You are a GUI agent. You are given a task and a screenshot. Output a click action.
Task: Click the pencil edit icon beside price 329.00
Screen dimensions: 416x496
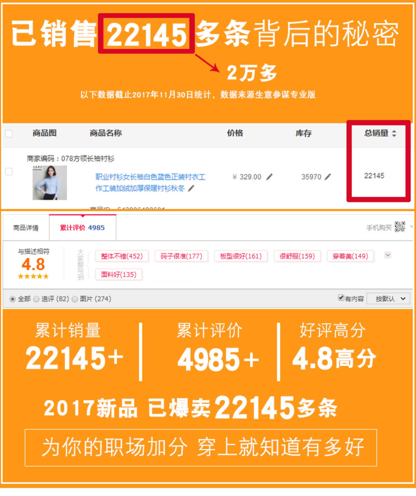pos(269,177)
